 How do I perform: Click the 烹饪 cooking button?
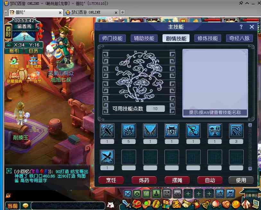click(x=111, y=180)
